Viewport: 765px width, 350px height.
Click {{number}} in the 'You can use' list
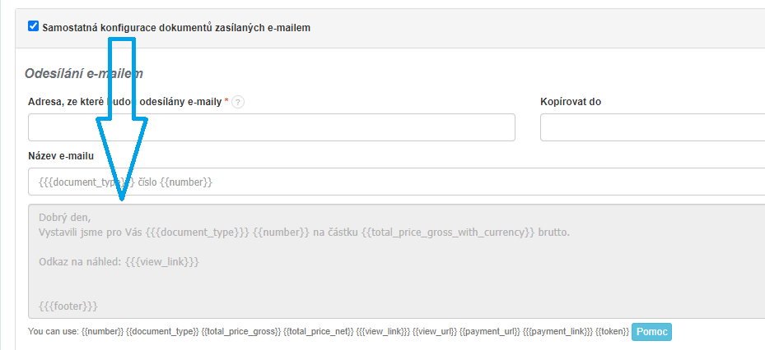[x=102, y=333]
